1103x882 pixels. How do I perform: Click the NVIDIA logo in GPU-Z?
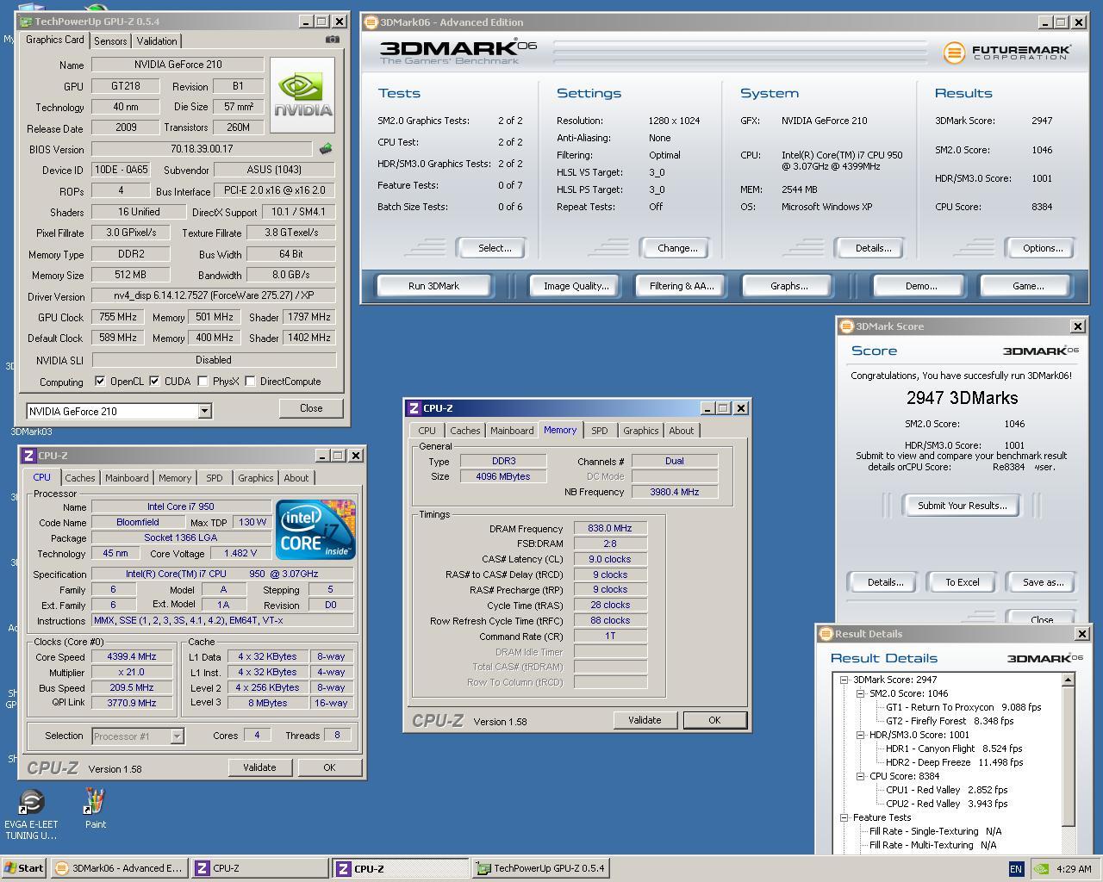[x=302, y=95]
